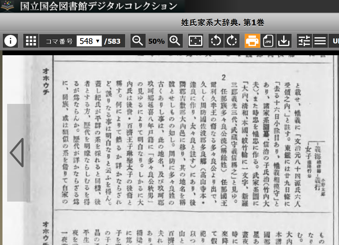
Task: Click the orange print button
Action: click(252, 41)
